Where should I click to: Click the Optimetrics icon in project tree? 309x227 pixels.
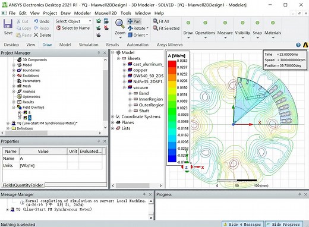pyautogui.click(x=19, y=97)
